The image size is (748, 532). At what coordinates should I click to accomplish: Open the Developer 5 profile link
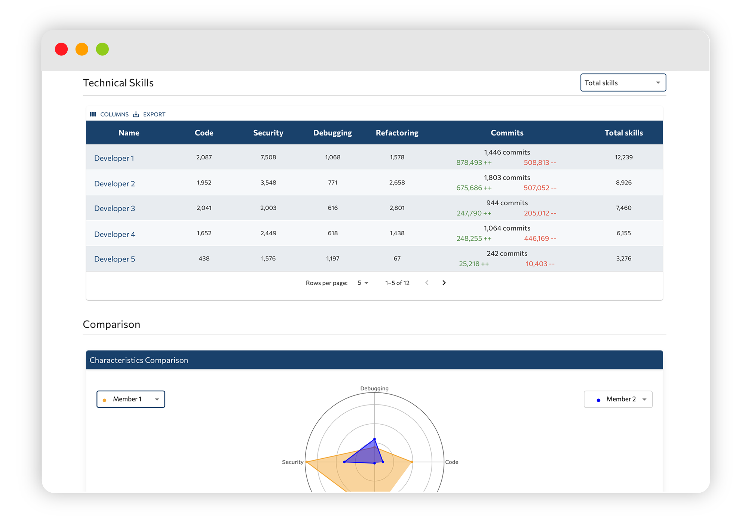coord(114,259)
